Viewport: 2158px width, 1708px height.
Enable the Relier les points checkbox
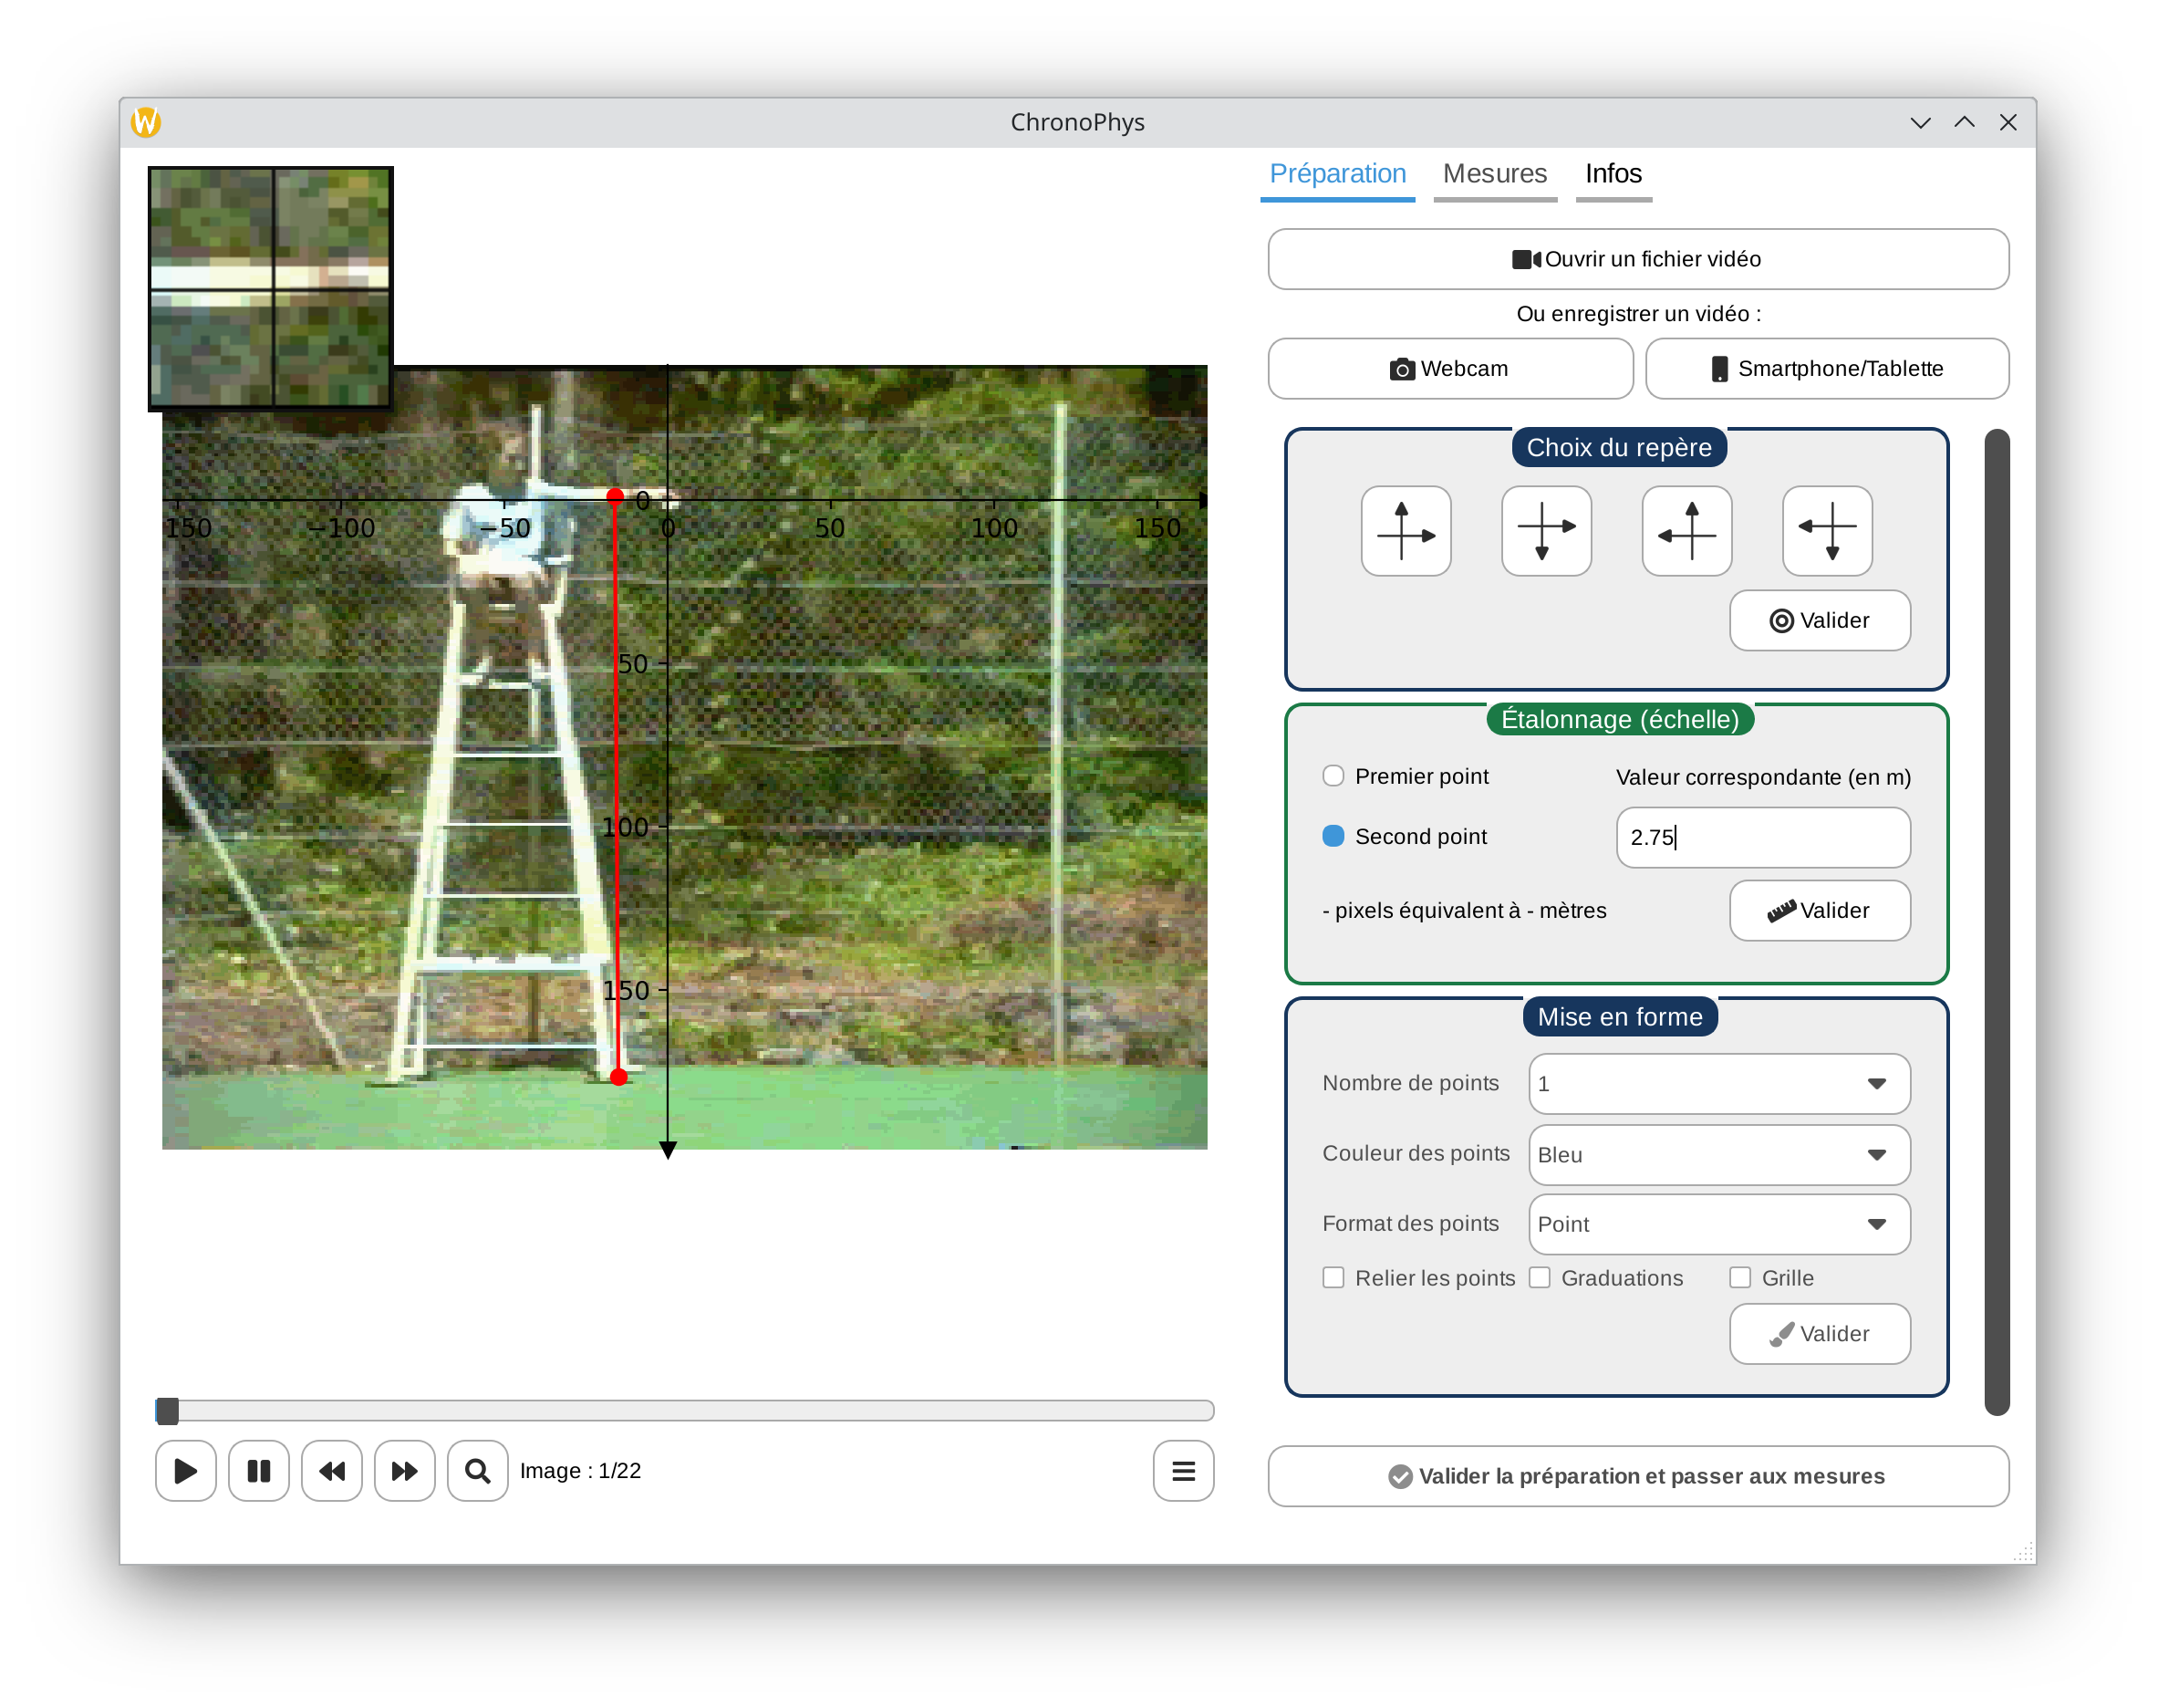coord(1333,1278)
